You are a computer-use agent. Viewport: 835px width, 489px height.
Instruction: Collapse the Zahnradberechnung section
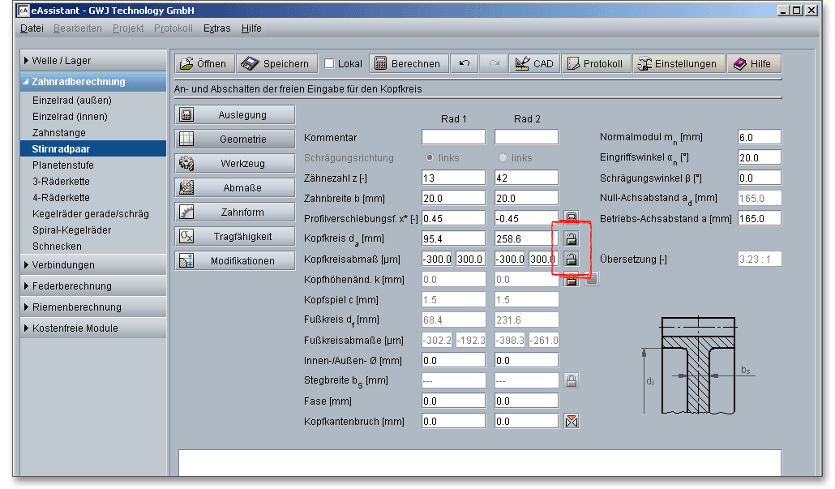click(x=79, y=82)
